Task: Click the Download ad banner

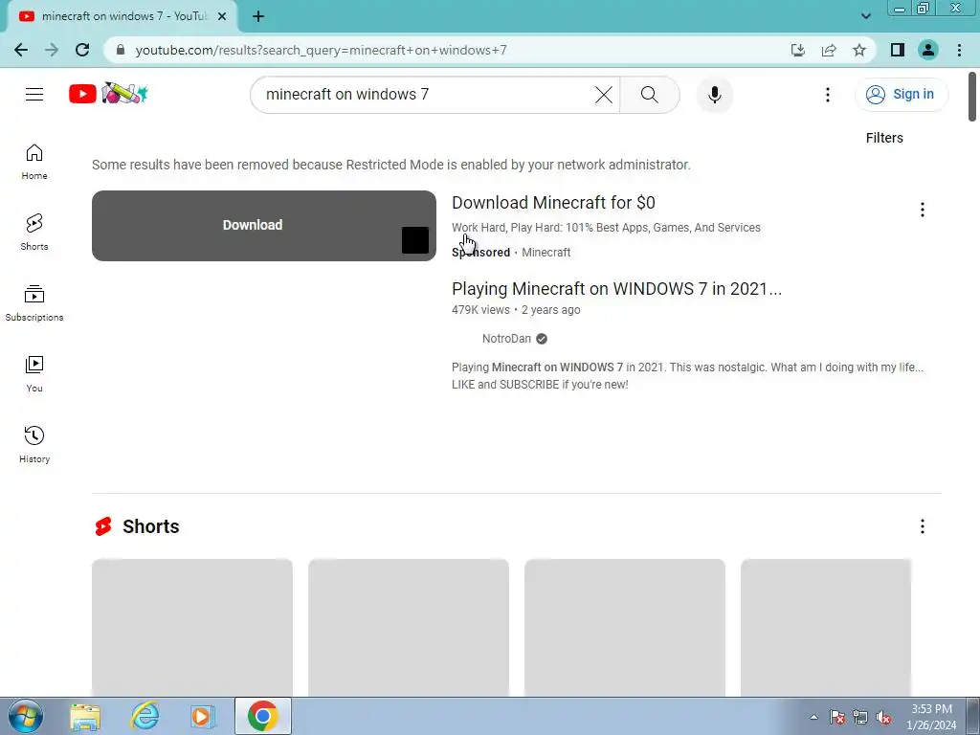Action: click(x=264, y=226)
